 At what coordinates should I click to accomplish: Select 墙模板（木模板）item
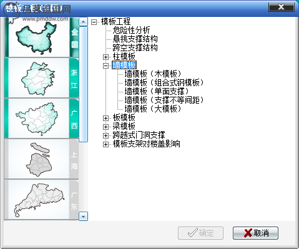(153, 74)
